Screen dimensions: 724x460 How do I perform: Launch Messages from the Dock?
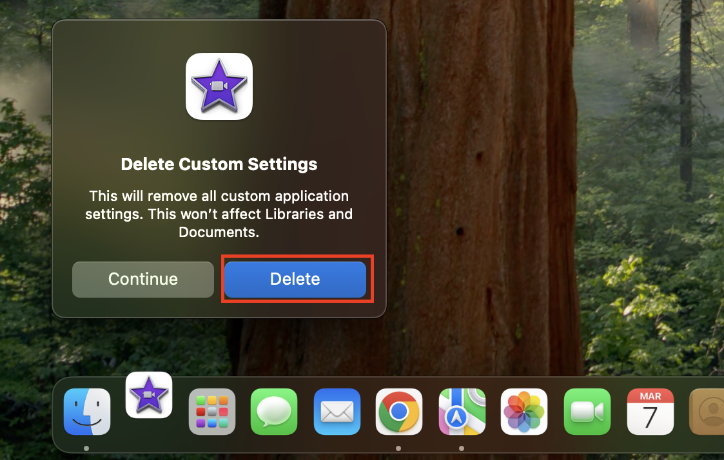[x=274, y=412]
